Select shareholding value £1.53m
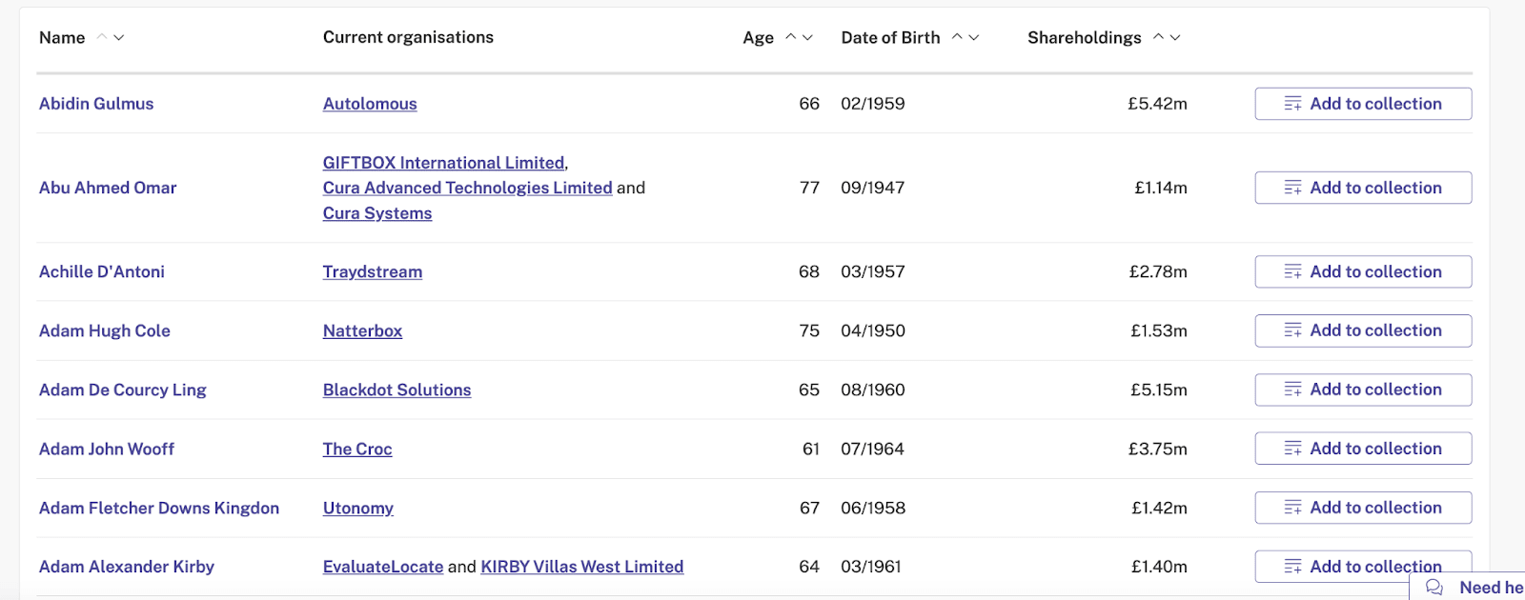 point(1159,330)
